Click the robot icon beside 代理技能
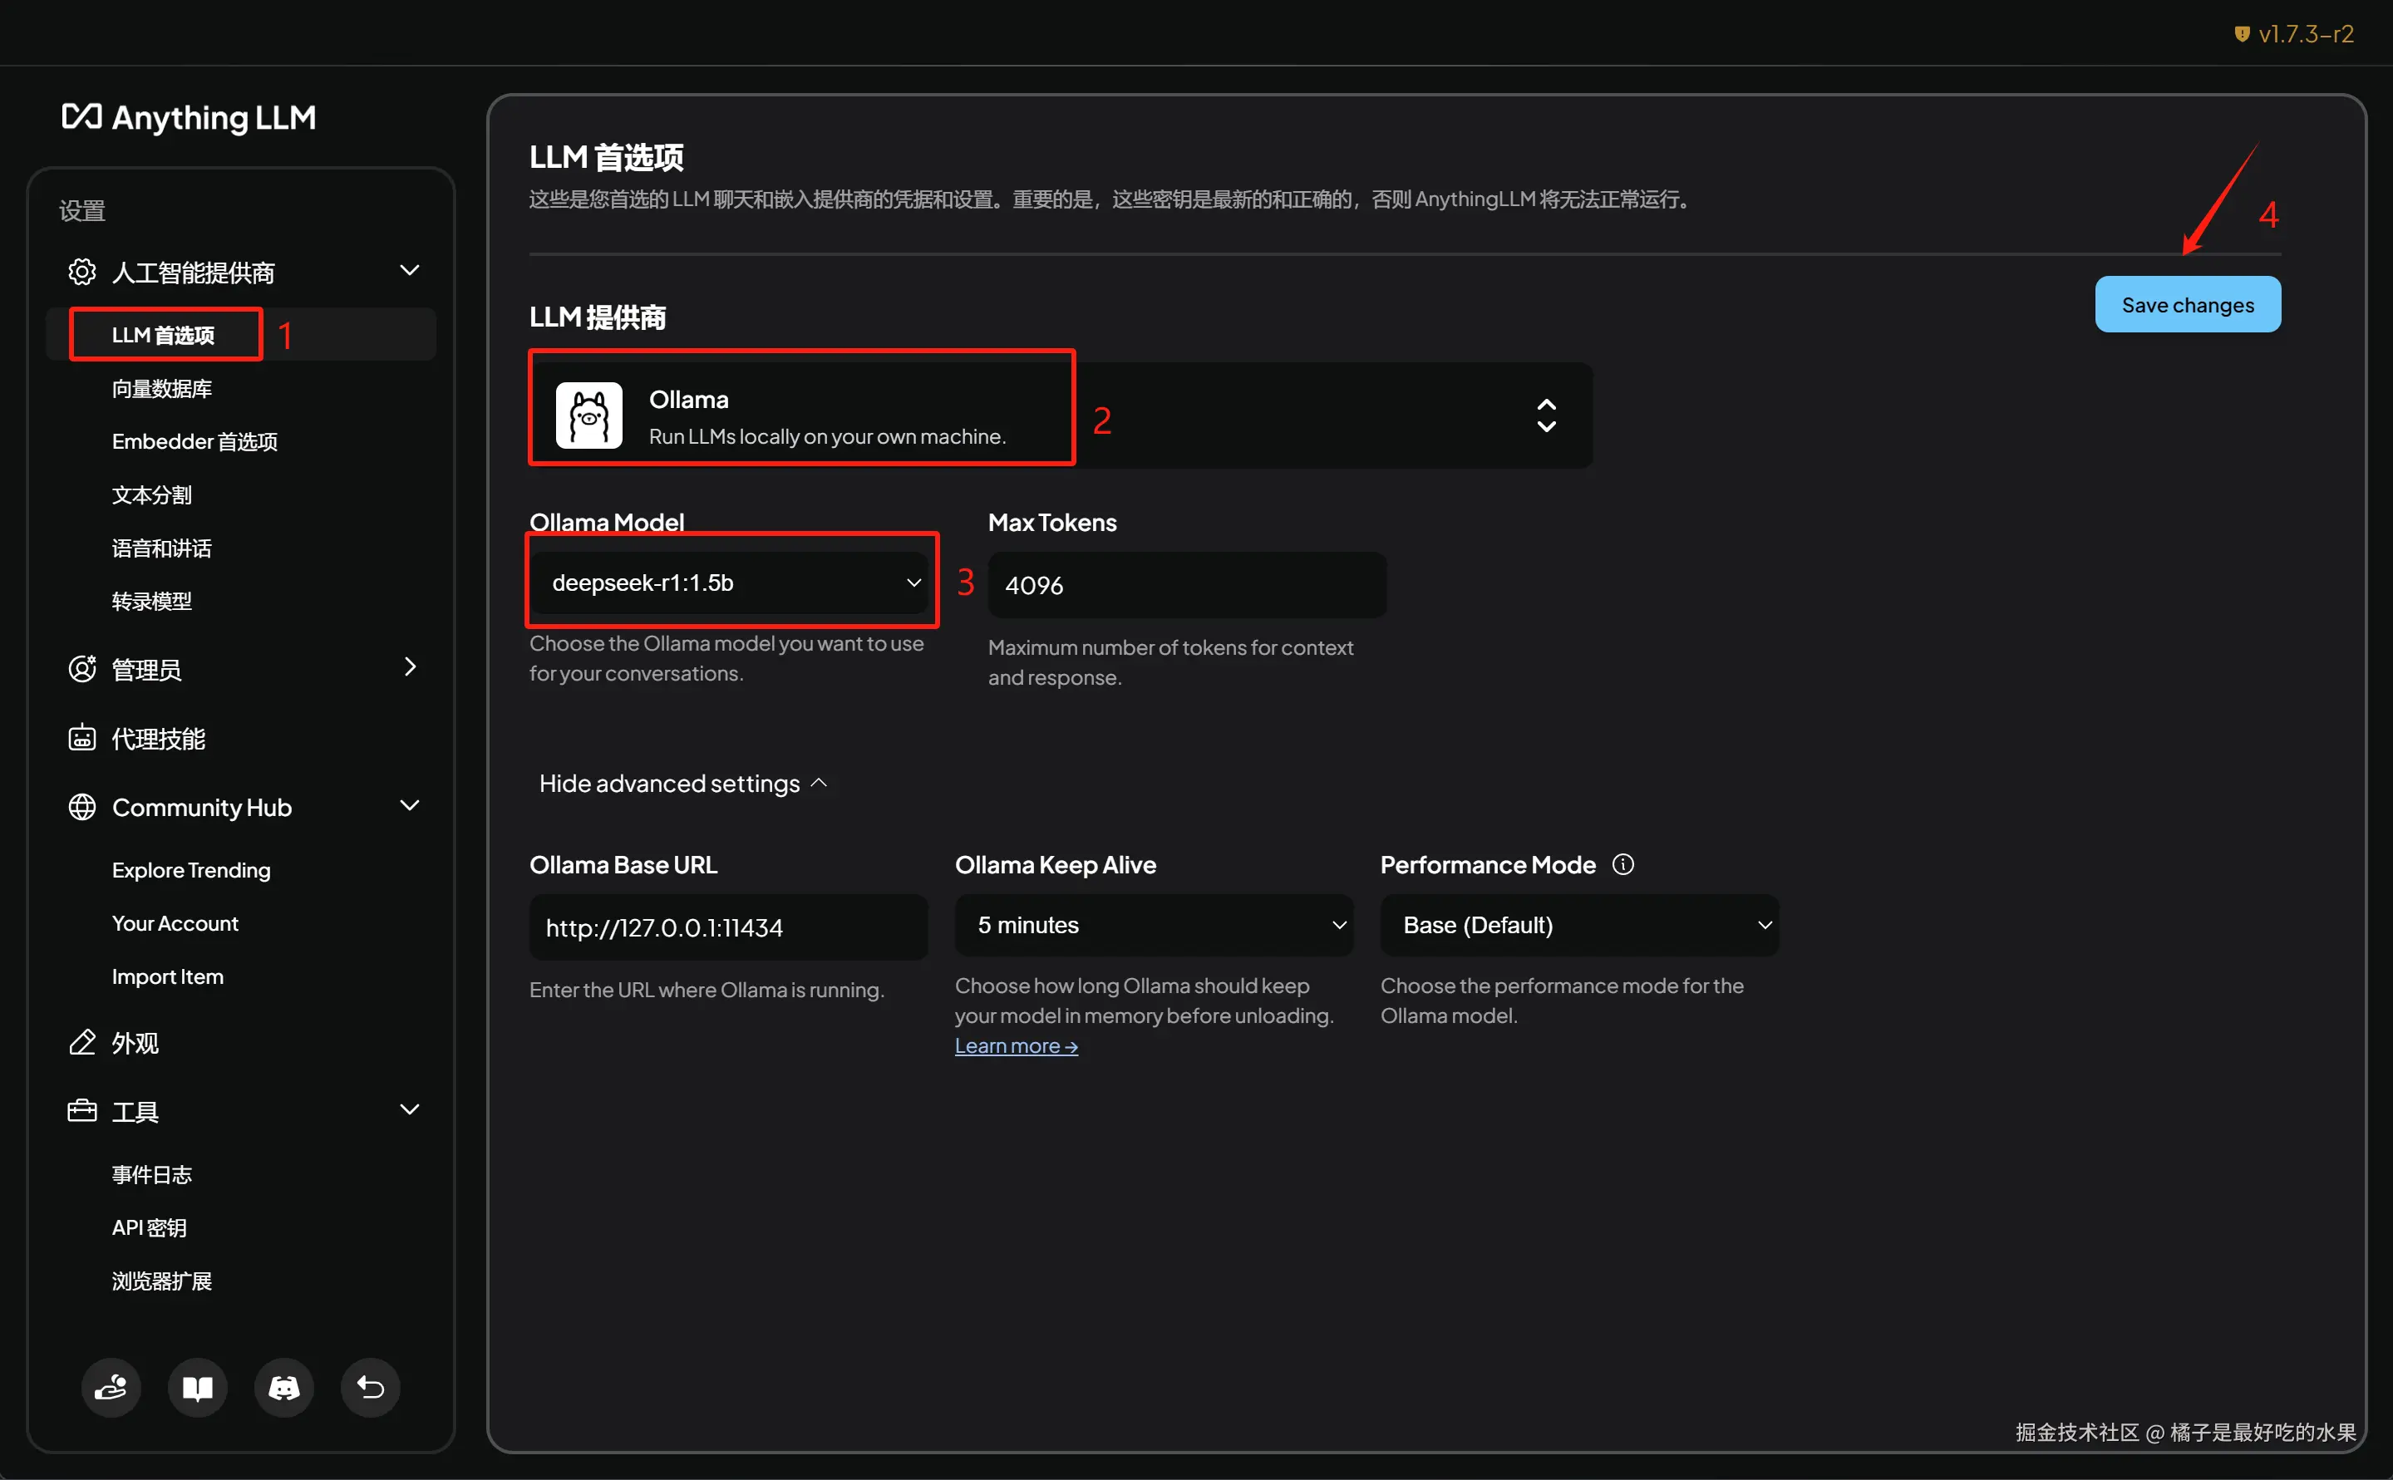 [x=82, y=737]
